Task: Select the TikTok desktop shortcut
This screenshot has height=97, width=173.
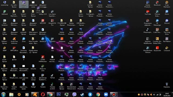Action: coord(52,76)
